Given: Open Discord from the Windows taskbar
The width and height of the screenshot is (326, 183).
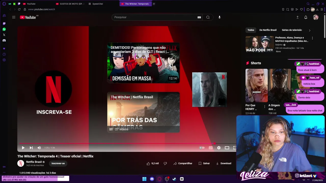Looking at the screenshot, I should tap(152, 179).
